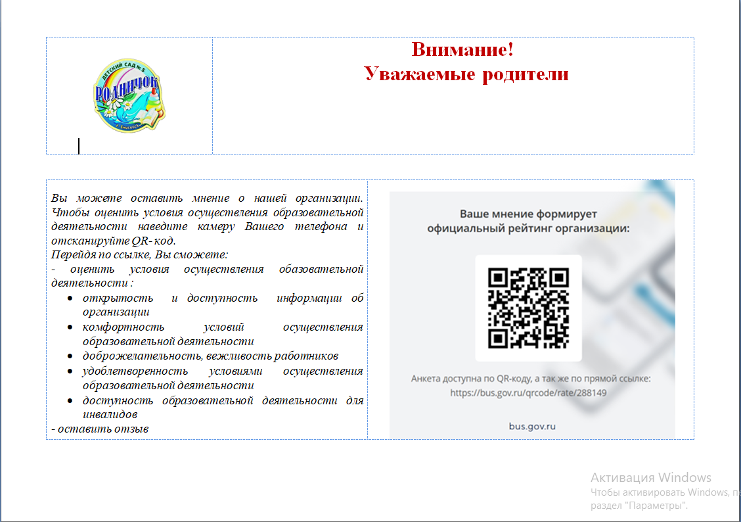Image resolution: width=741 pixels, height=522 pixels.
Task: Click bullet "доброжелательность, вежливость работников"
Action: tap(210, 356)
